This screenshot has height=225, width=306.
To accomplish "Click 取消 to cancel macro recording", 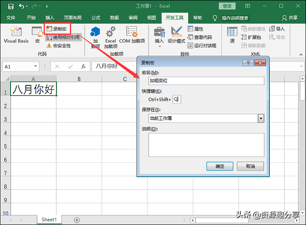I will (x=250, y=166).
